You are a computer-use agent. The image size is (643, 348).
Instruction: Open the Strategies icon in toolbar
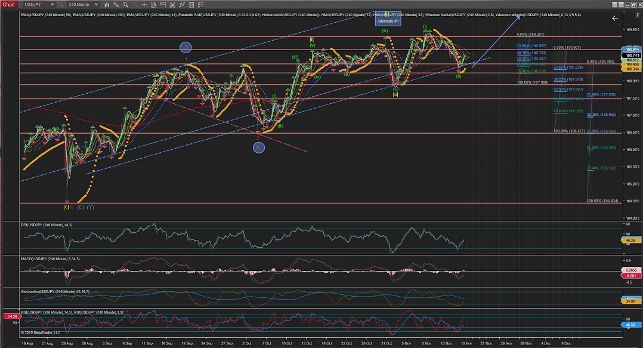click(x=190, y=4)
